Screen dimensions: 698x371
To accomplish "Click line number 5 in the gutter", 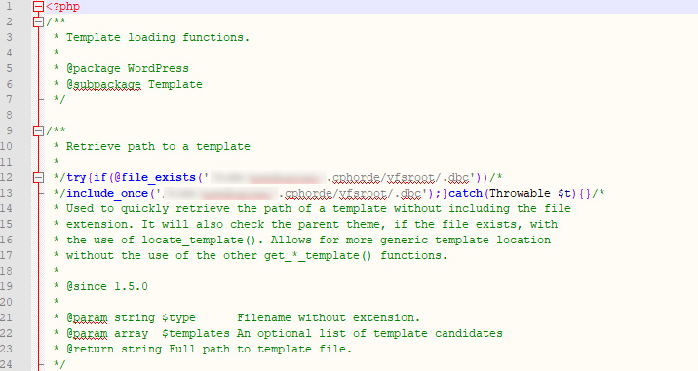I will pyautogui.click(x=9, y=68).
